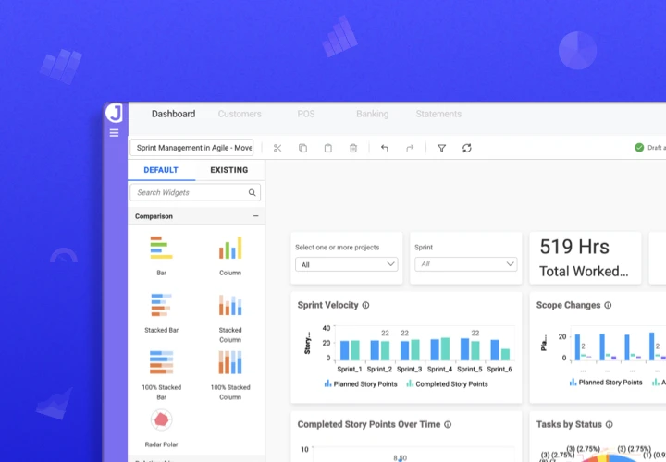Redo the last action

click(410, 148)
